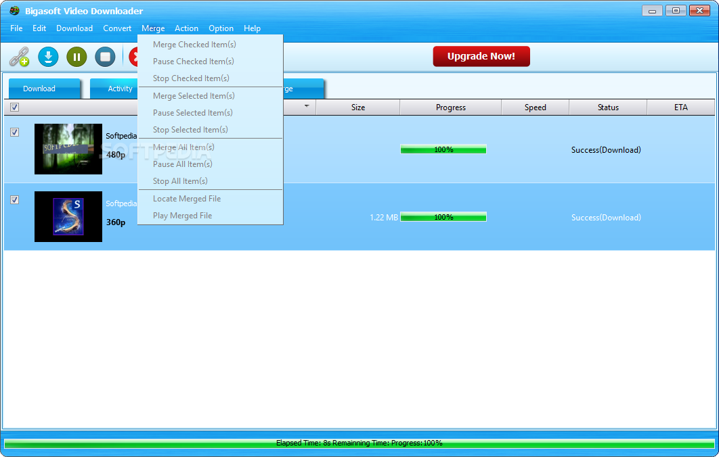Click the 480p video progress bar

click(443, 149)
